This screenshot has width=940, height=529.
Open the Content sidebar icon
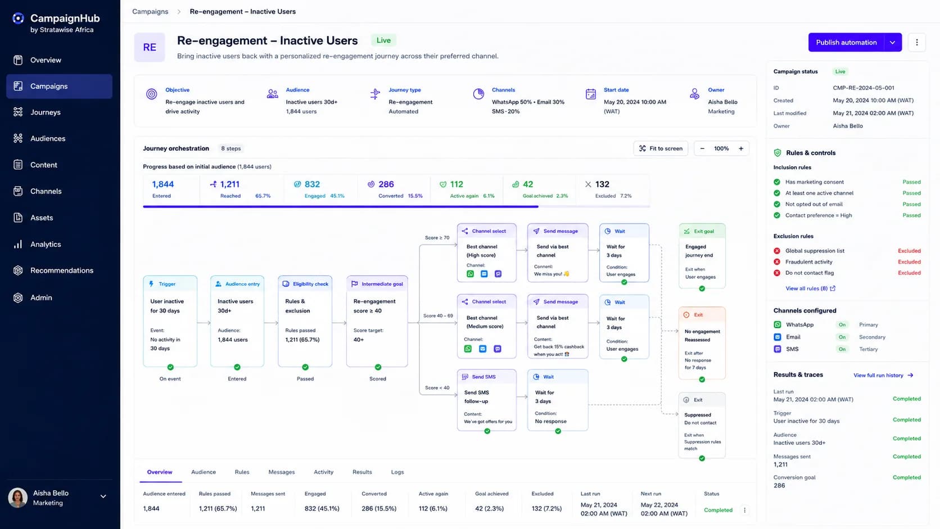click(18, 165)
